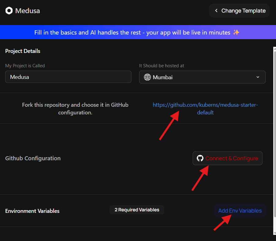Click the GitHub octocat icon
276x241 pixels.
pyautogui.click(x=200, y=158)
